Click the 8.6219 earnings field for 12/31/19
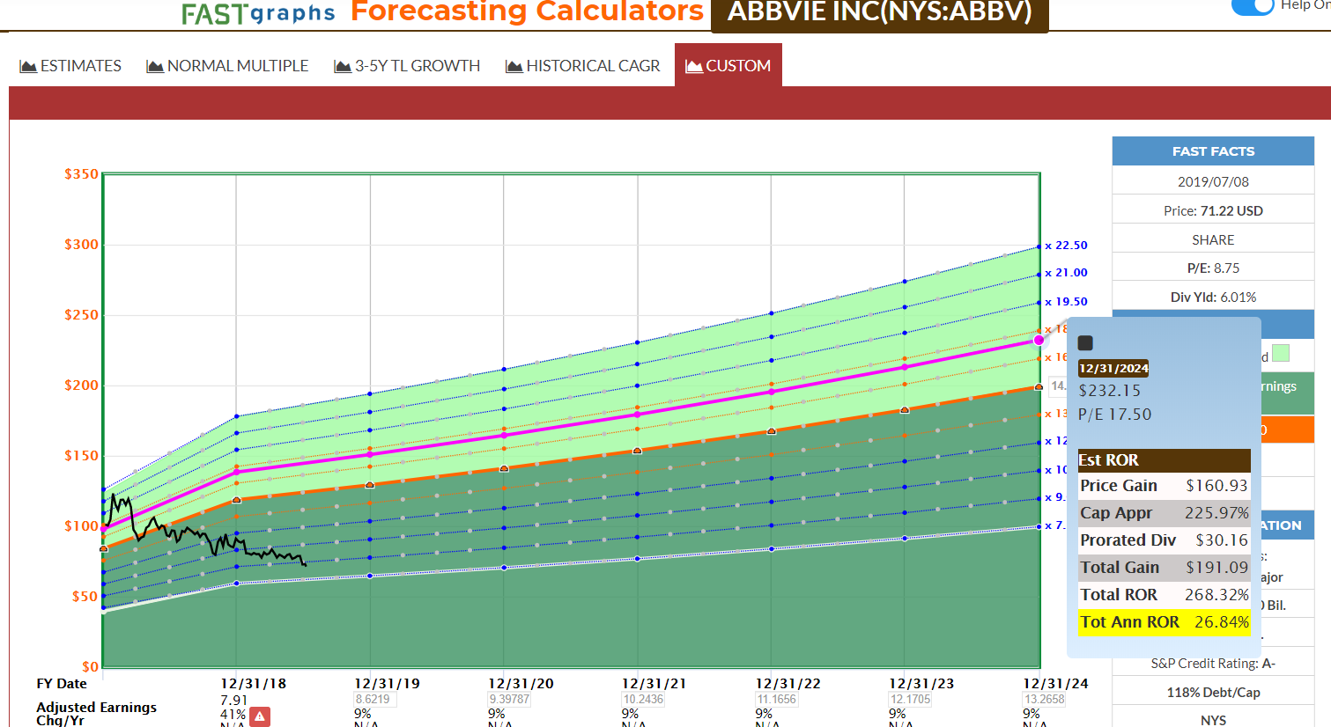 coord(374,700)
